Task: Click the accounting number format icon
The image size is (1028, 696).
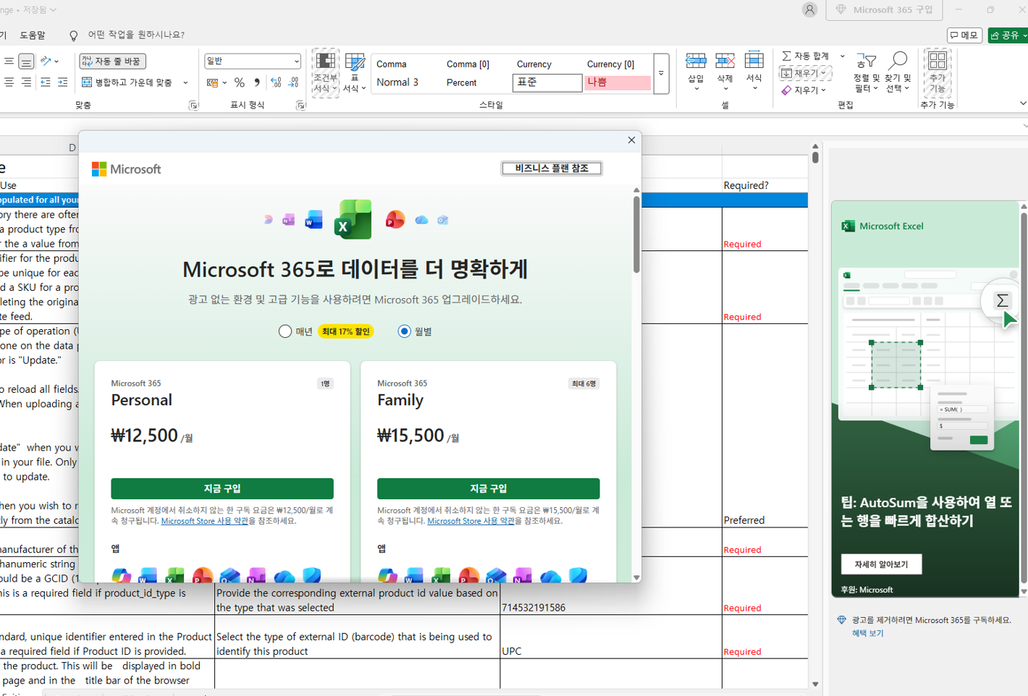Action: coord(212,83)
